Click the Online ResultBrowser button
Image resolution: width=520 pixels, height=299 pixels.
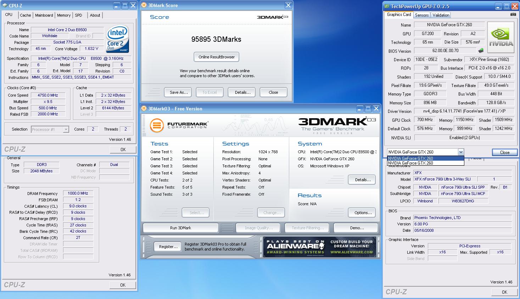[x=217, y=57]
